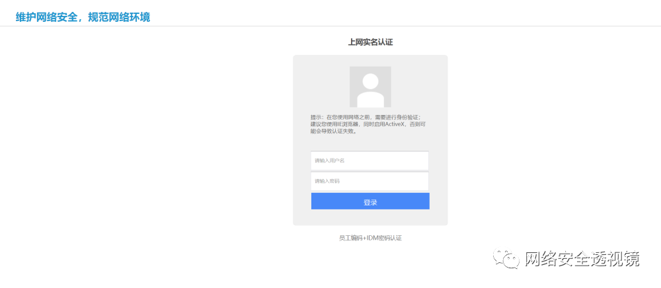The width and height of the screenshot is (661, 288).
Task: Click the 维护网络安全，规范网络环境 header text
Action: pyautogui.click(x=83, y=17)
